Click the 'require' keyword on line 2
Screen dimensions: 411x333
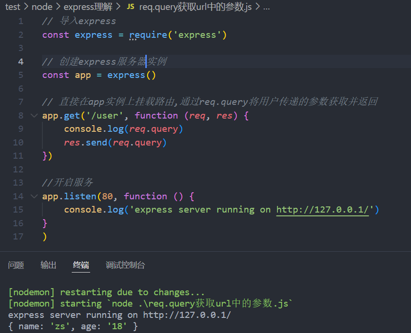[x=148, y=35]
